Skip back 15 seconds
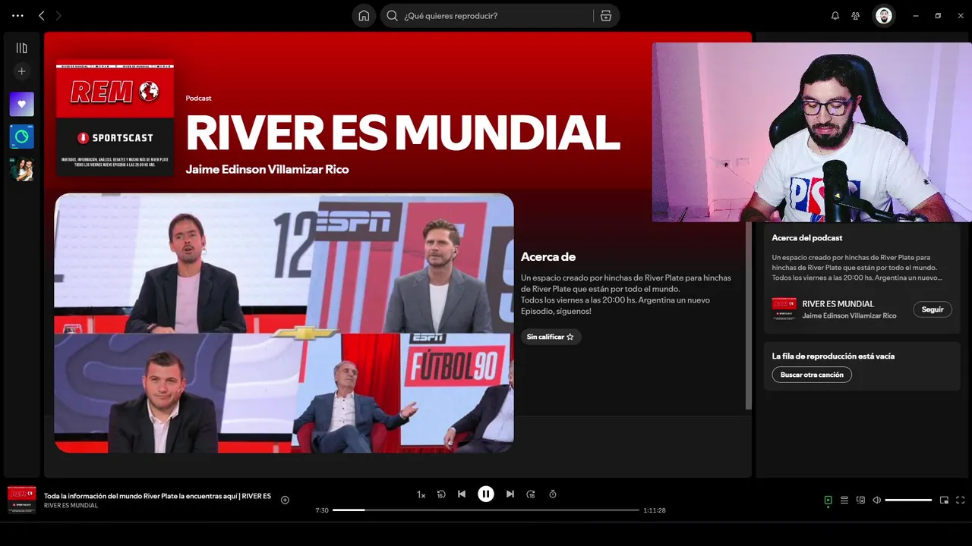The width and height of the screenshot is (972, 546). click(441, 494)
